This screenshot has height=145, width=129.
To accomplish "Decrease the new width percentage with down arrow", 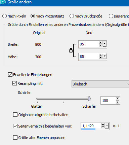I will [x=100, y=45].
